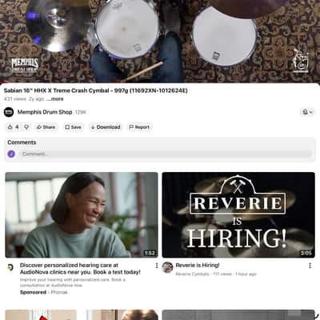Image resolution: width=320 pixels, height=320 pixels.
Task: Open the Comments section header
Action: (x=22, y=142)
